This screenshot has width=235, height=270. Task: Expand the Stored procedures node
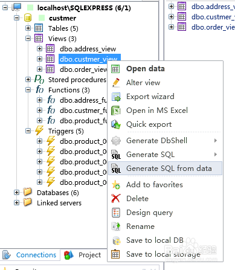click(x=28, y=80)
